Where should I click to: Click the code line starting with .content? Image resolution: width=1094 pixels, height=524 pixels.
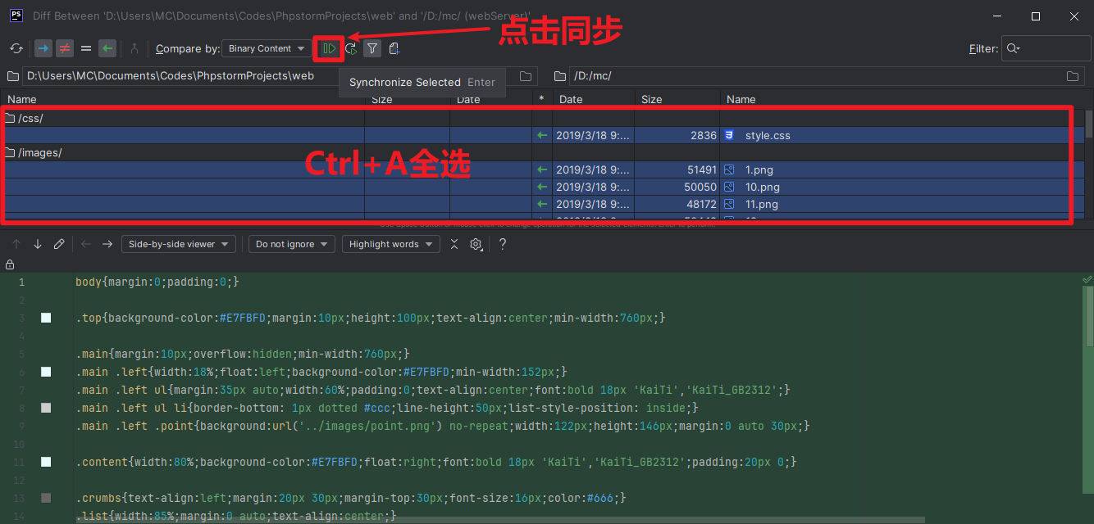[x=436, y=462]
